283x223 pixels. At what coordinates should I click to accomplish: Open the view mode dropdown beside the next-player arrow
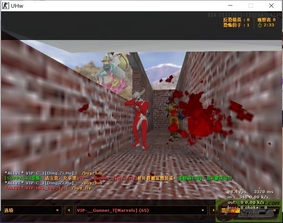coord(249,210)
